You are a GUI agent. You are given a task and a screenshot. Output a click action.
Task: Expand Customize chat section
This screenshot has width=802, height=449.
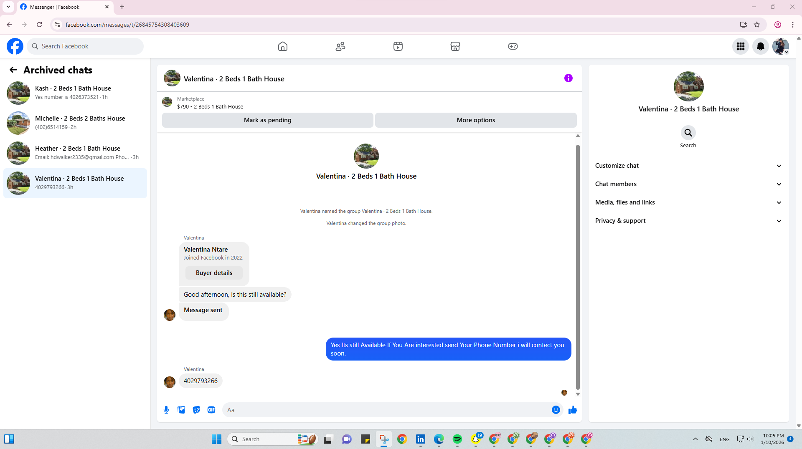pos(688,166)
